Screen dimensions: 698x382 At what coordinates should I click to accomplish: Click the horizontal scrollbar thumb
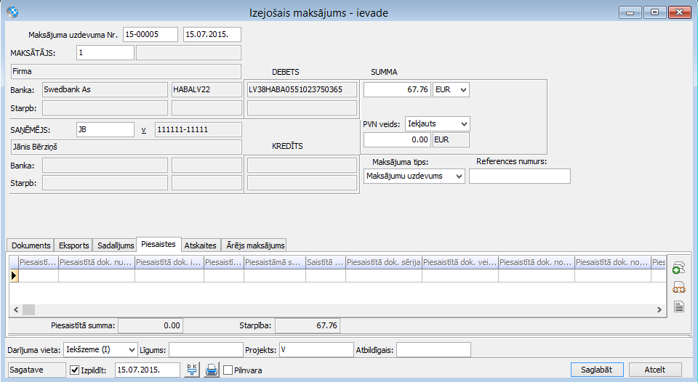(x=28, y=309)
